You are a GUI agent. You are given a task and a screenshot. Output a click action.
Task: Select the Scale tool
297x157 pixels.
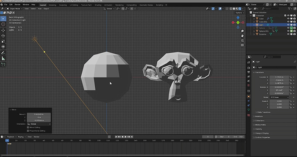point(3,41)
